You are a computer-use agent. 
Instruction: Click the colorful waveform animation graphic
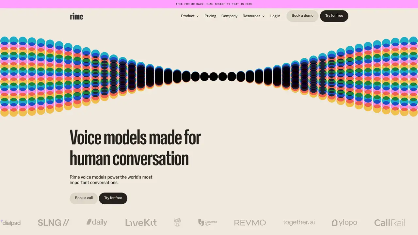click(x=209, y=76)
